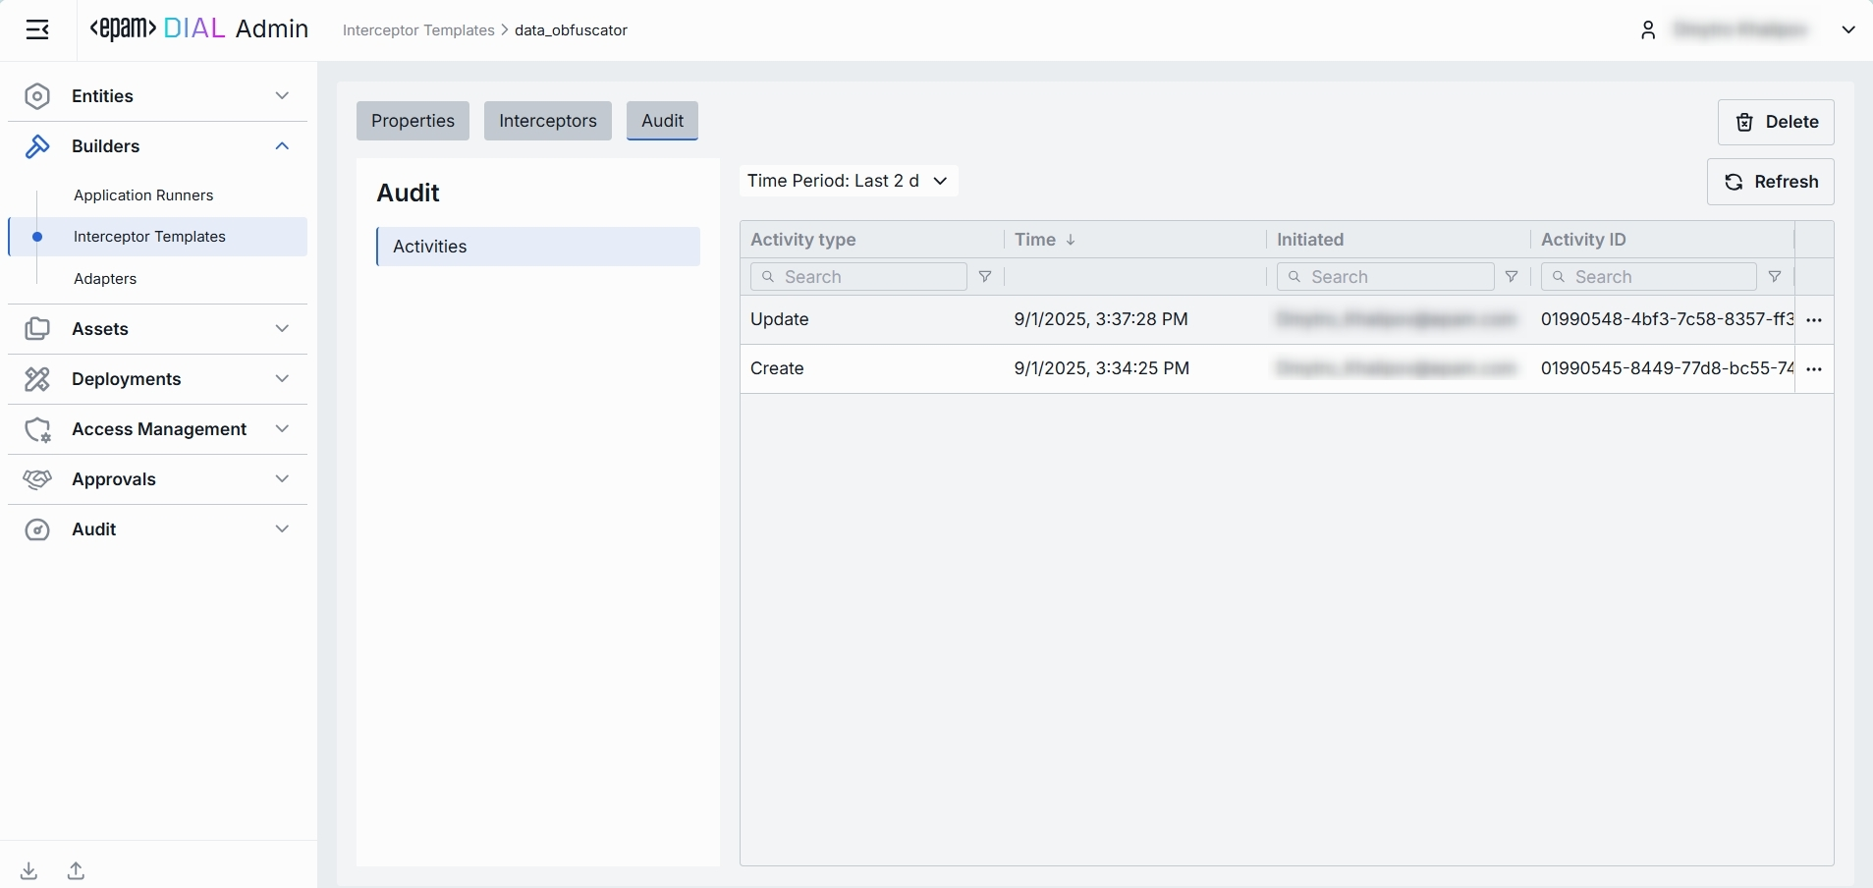Expand the Assets section
The width and height of the screenshot is (1873, 888).
[x=283, y=329]
